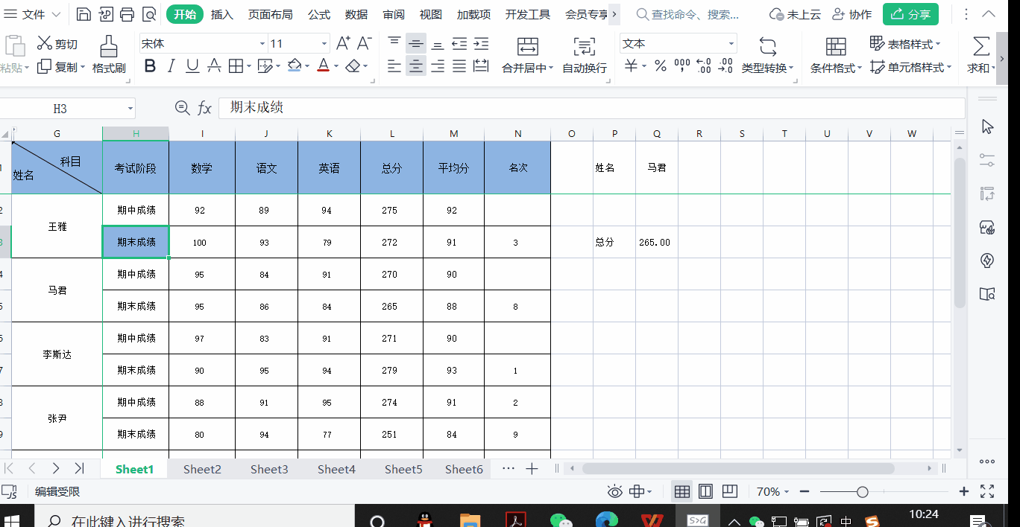Toggle Wrap Text (自动换行)
Screen dimensions: 1020x527
pos(585,55)
